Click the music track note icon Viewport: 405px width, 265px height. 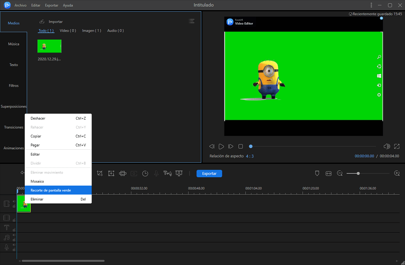[x=7, y=237]
